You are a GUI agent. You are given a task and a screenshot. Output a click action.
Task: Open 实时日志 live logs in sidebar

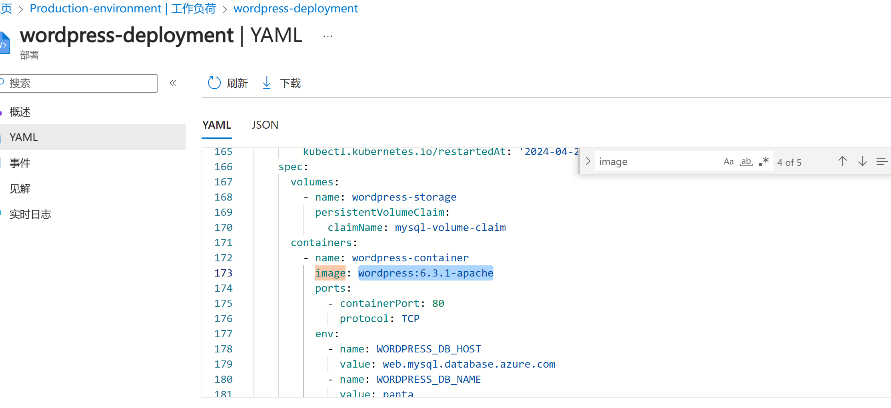coord(93,214)
